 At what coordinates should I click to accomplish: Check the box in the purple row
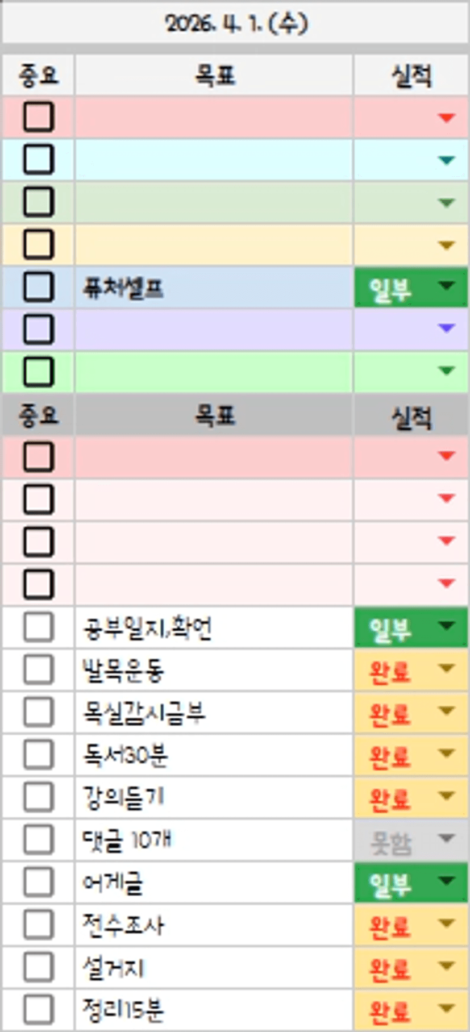click(x=39, y=330)
